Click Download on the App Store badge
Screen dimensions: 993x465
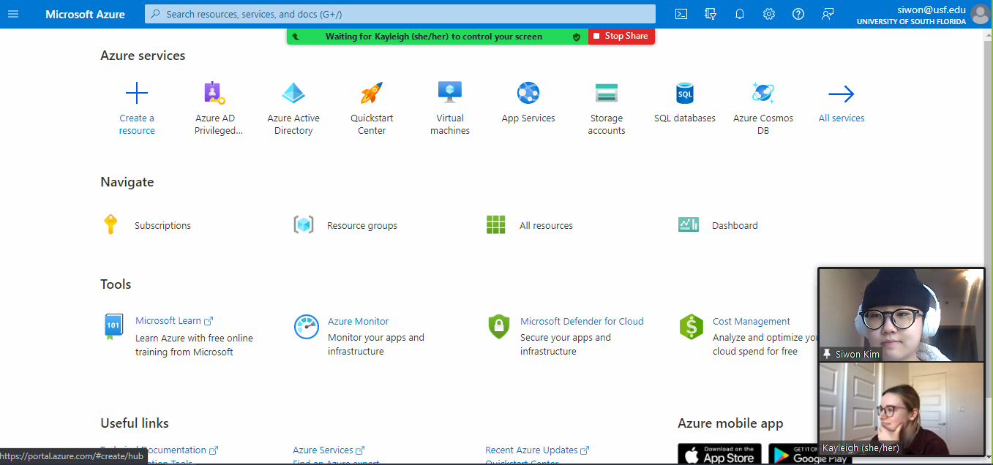click(x=719, y=454)
